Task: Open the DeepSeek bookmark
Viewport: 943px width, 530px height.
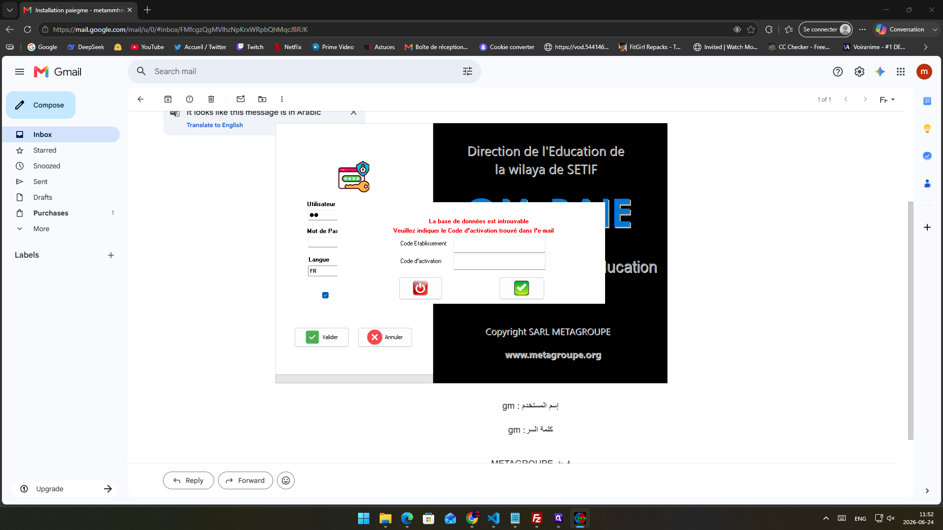Action: pyautogui.click(x=86, y=47)
